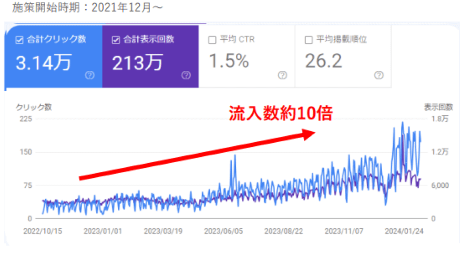Click the 2023/01/01 date label
The width and height of the screenshot is (471, 256).
pyautogui.click(x=103, y=231)
